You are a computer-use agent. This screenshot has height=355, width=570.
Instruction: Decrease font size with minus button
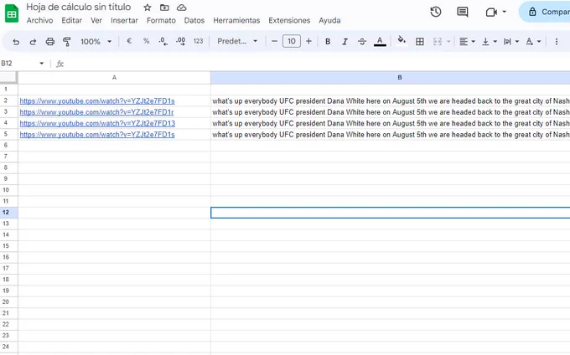[274, 41]
